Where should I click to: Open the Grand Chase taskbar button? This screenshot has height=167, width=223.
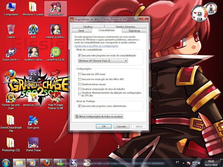click(x=74, y=163)
